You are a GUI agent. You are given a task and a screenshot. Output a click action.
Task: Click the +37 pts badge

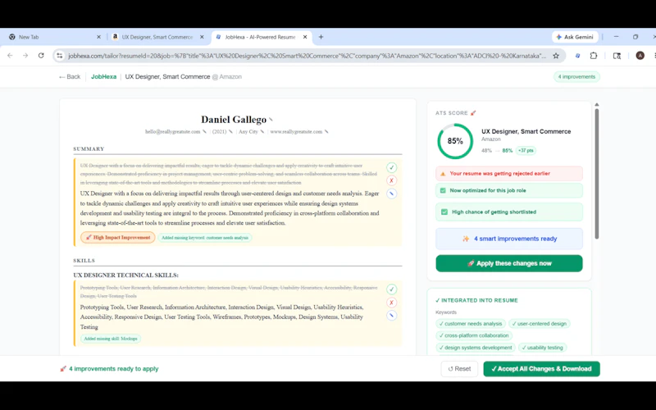point(526,150)
